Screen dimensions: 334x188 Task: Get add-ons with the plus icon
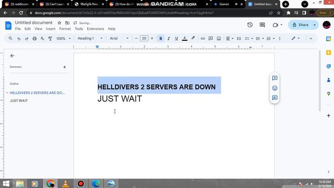[x=328, y=115]
